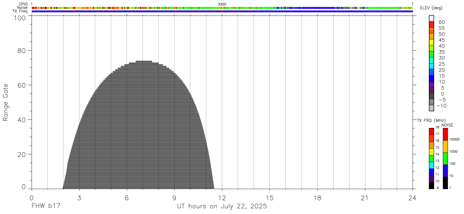
Task: Select the NOISE legend title
Action: coord(447,125)
